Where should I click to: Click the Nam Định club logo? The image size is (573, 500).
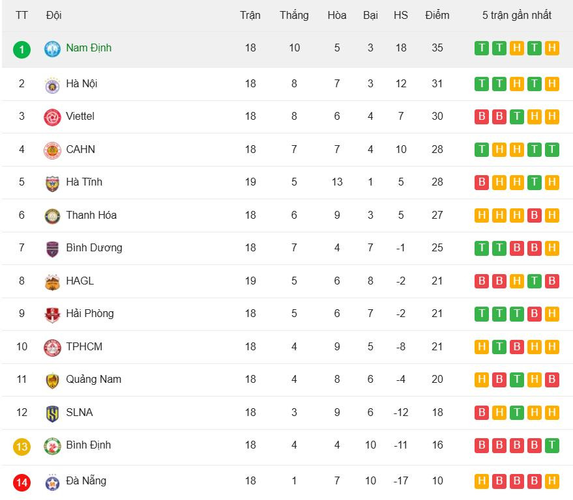(52, 49)
